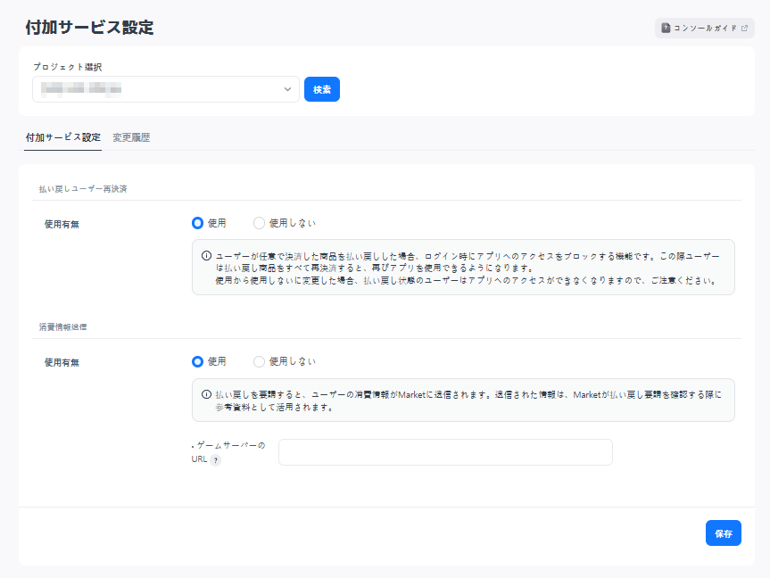Image resolution: width=770 pixels, height=578 pixels.
Task: Click the external link icon beside コンソールガイド
Action: tap(744, 29)
